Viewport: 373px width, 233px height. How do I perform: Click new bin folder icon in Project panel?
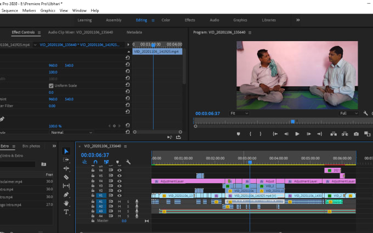click(43, 164)
